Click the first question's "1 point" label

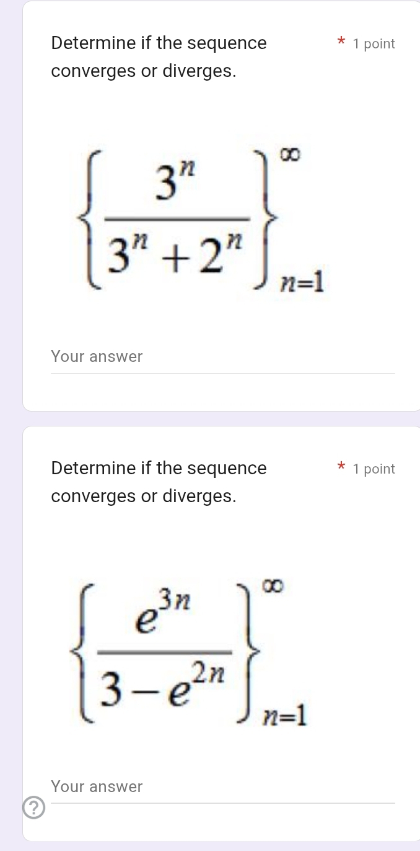(374, 44)
